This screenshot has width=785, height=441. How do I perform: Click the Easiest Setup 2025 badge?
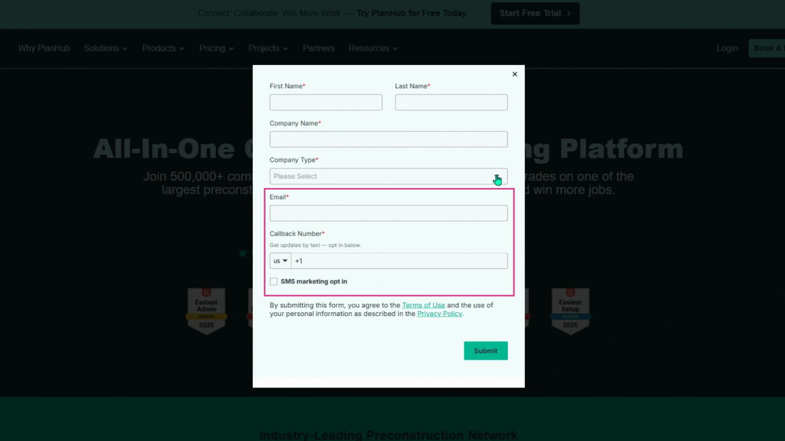point(570,311)
